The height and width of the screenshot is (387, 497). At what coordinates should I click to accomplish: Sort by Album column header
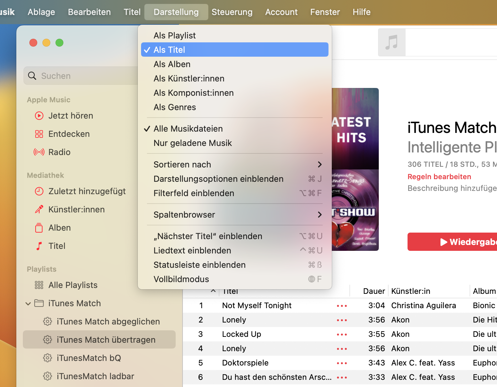tap(485, 291)
